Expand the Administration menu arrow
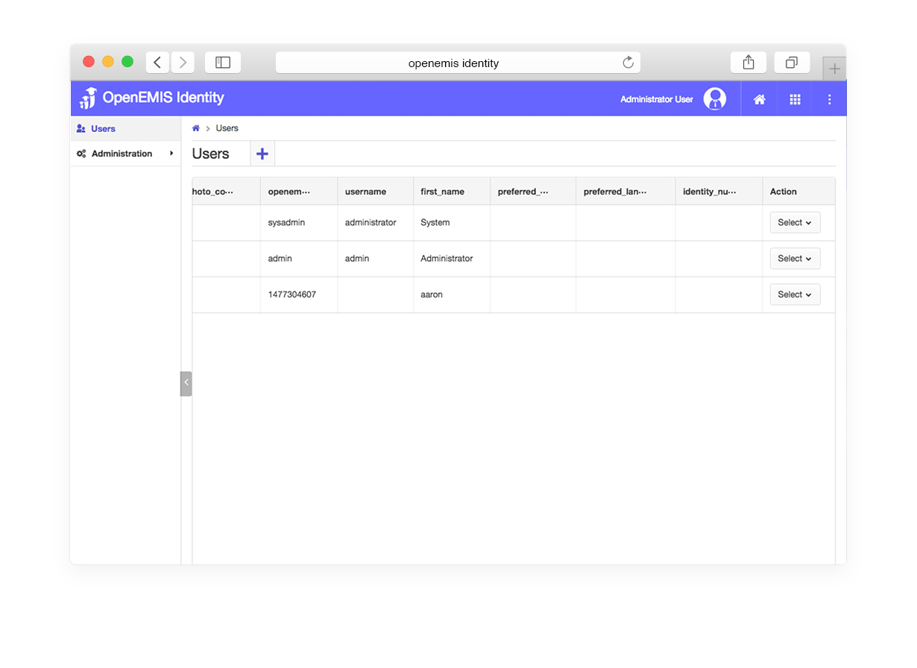 171,154
